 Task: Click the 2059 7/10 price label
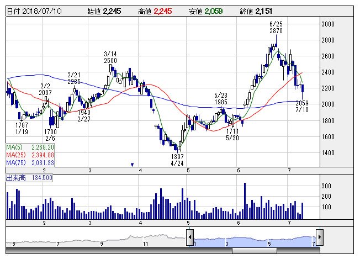301,107
